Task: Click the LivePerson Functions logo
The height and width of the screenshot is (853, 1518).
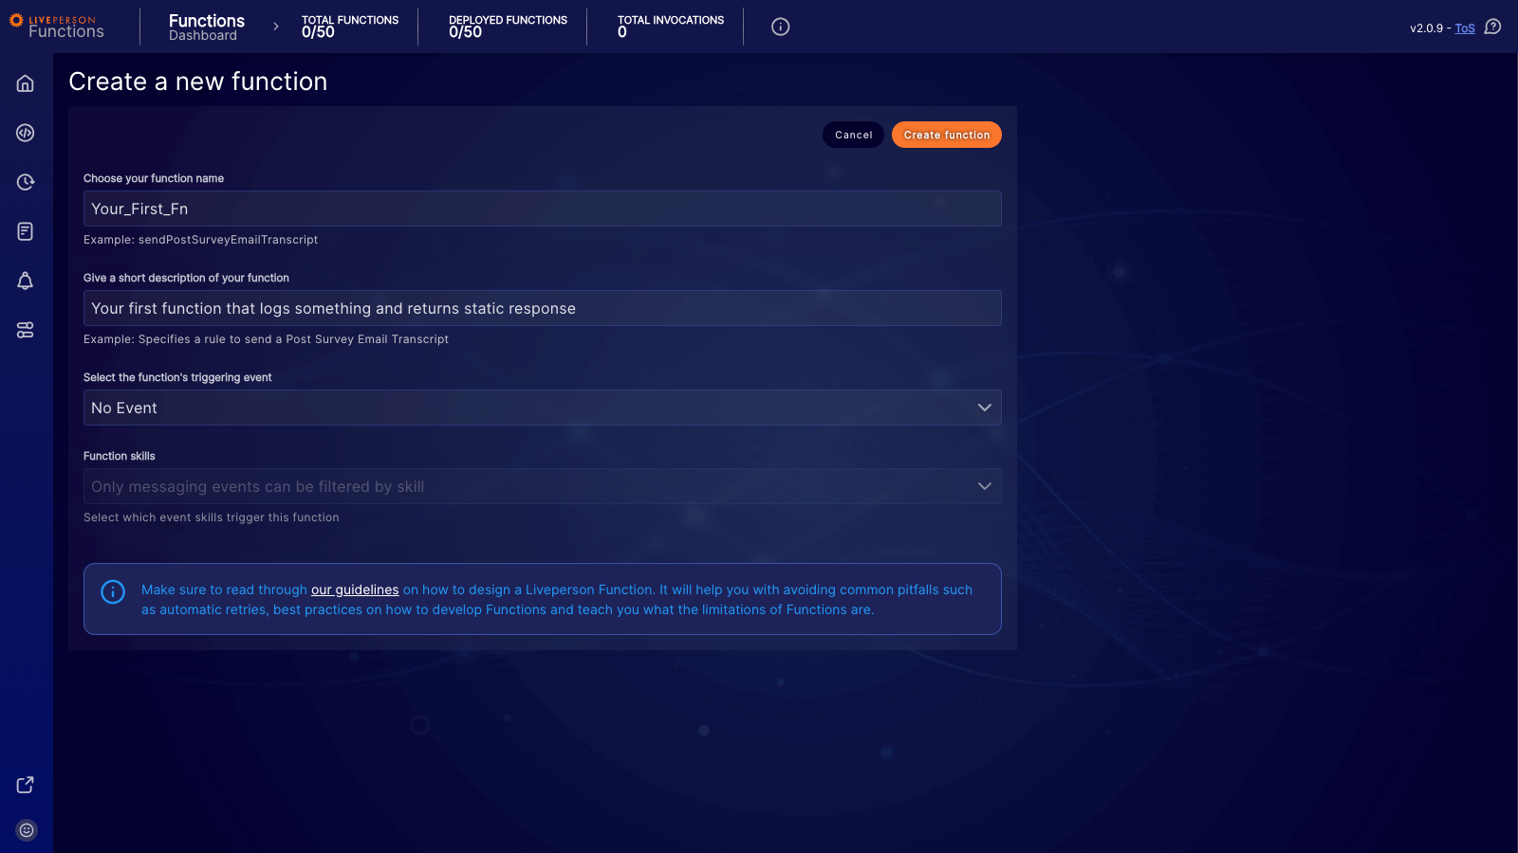Action: pyautogui.click(x=59, y=26)
